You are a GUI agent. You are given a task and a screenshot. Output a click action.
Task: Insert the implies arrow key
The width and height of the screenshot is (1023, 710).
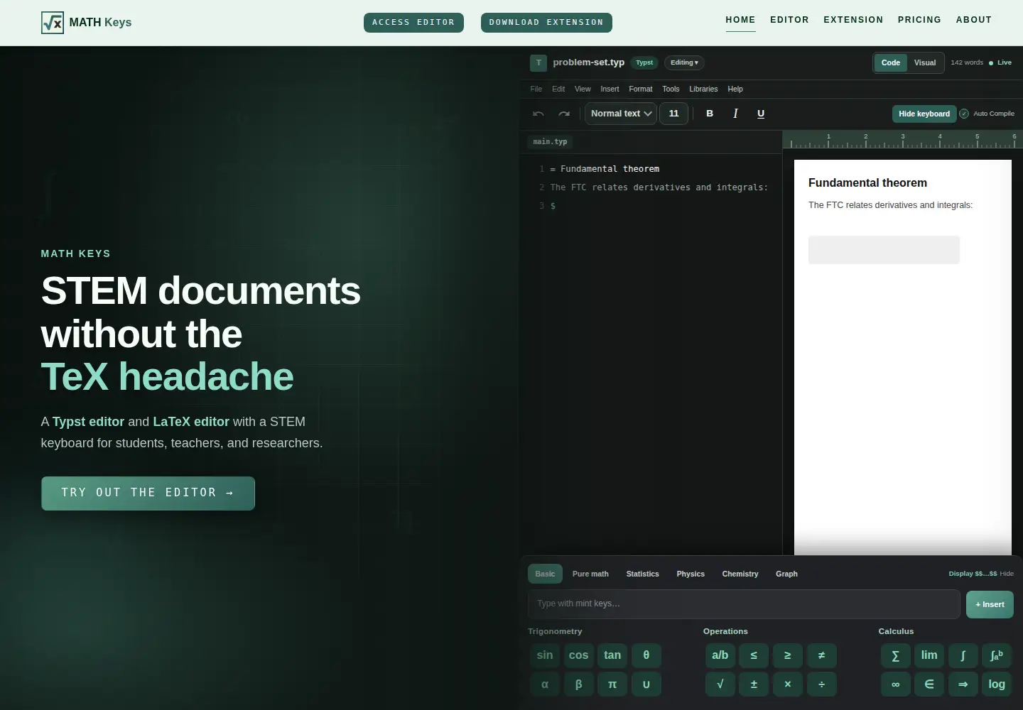(963, 684)
